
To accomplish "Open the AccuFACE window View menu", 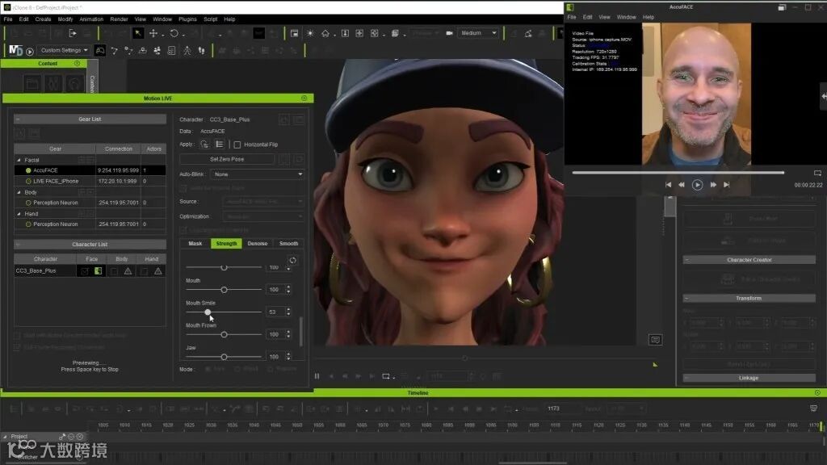I will [x=604, y=18].
